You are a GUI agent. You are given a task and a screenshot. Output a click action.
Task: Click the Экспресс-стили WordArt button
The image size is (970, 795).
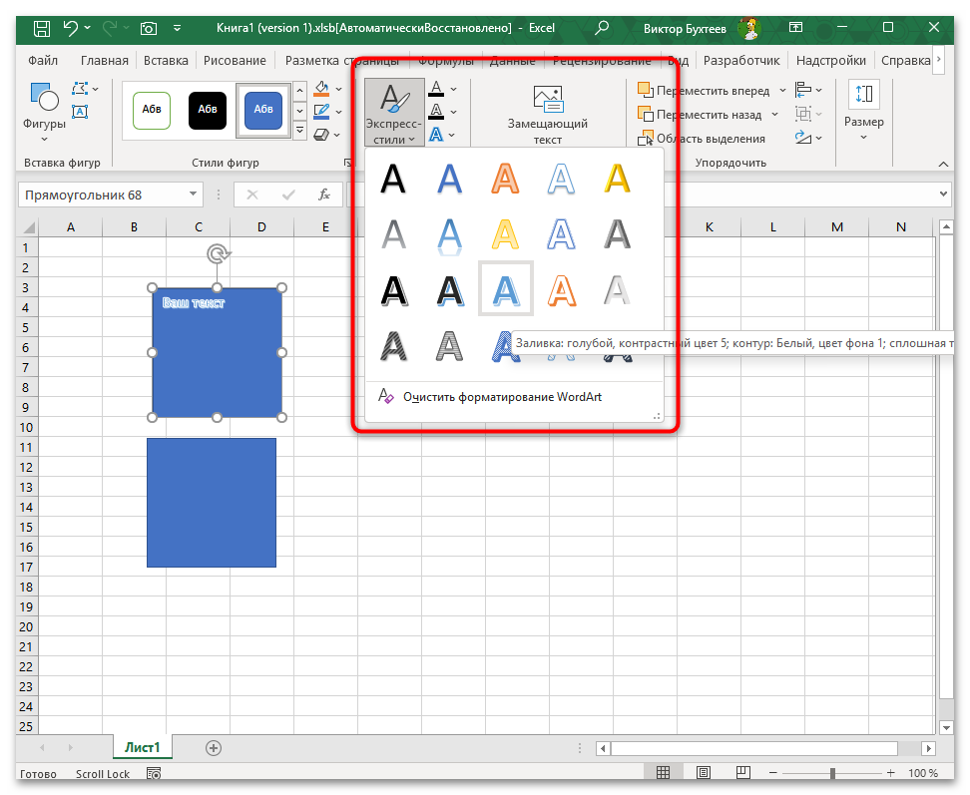(x=394, y=113)
